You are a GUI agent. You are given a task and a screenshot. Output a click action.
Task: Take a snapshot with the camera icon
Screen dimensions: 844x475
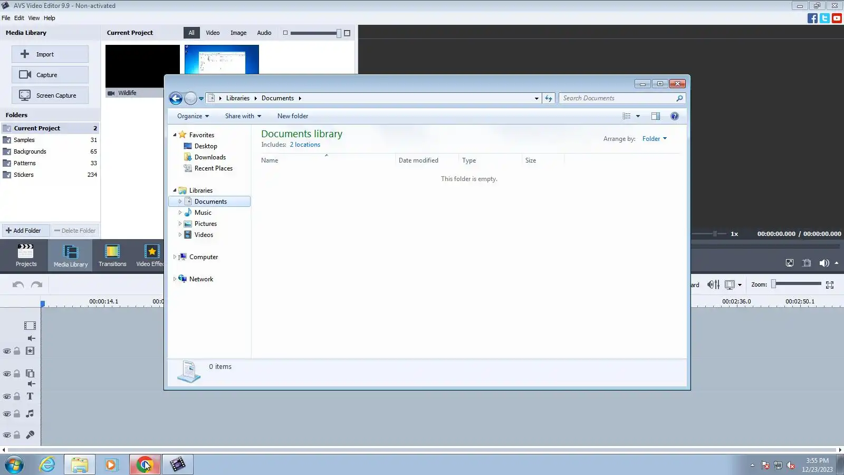[807, 263]
